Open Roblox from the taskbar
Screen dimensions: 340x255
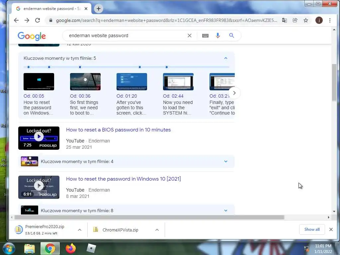[x=91, y=248]
